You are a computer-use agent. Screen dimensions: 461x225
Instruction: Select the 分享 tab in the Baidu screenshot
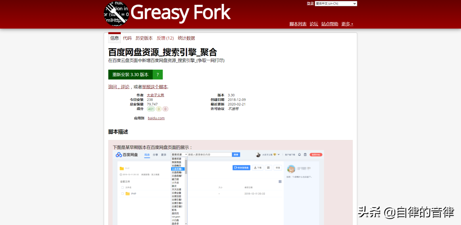pyautogui.click(x=155, y=155)
